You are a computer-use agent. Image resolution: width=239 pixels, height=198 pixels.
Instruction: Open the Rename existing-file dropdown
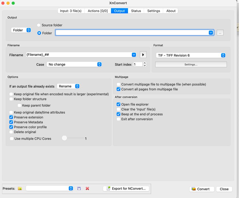coord(69,86)
